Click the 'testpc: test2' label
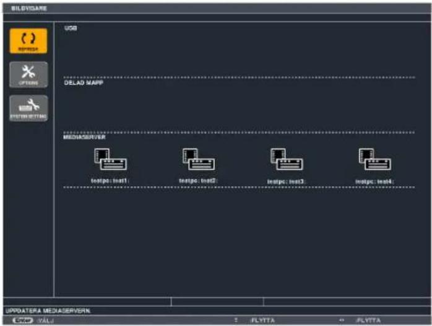The image size is (432, 326). (198, 180)
